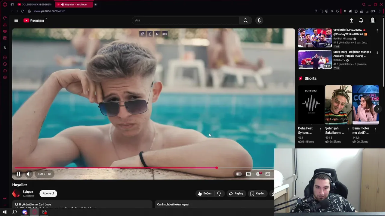This screenshot has height=216, width=385.
Task: Select the Hayaller - YouTube tab
Action: tap(74, 4)
